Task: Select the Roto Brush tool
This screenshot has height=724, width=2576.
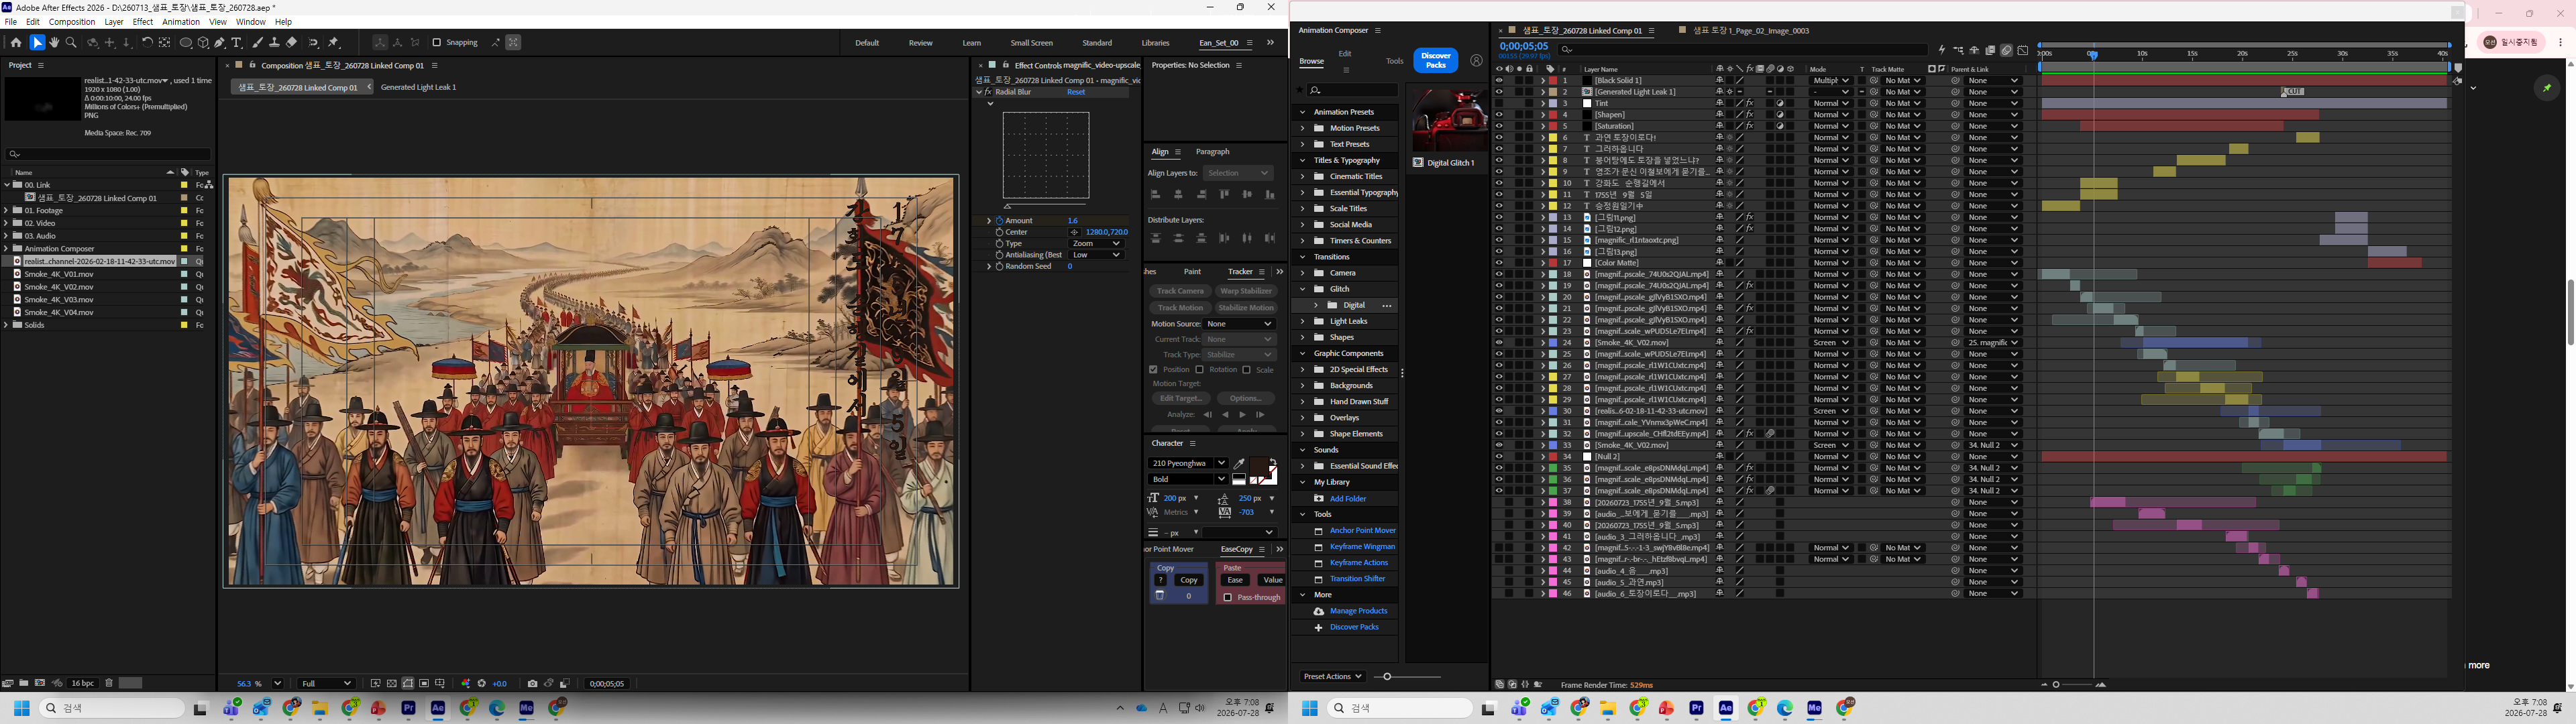Action: coord(314,43)
